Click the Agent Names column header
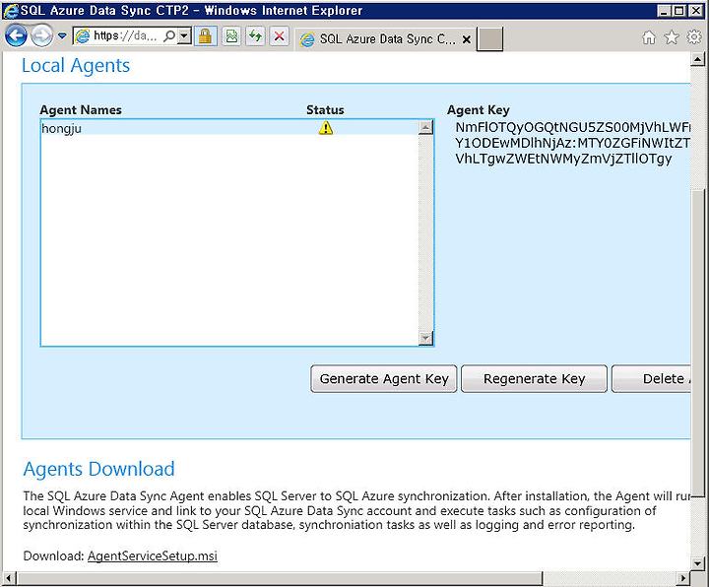This screenshot has height=587, width=709. coord(81,110)
